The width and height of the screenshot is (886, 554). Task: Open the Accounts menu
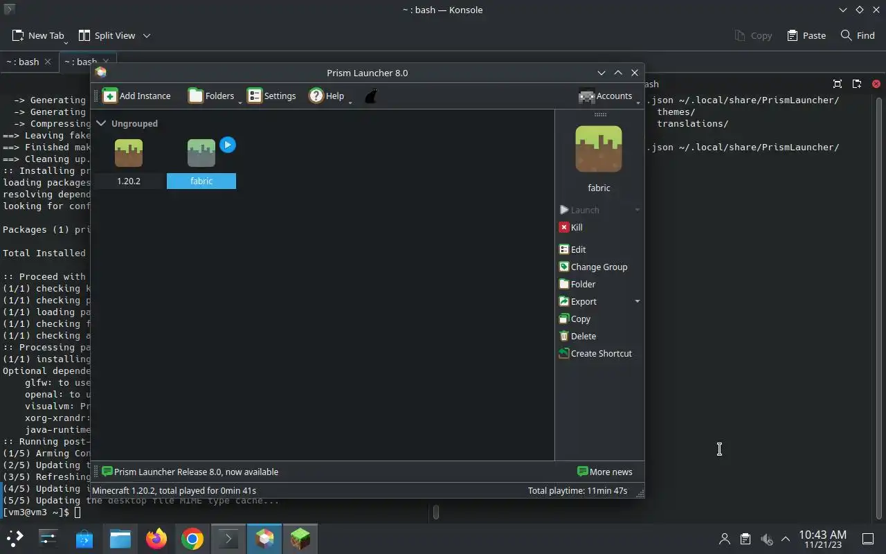pyautogui.click(x=606, y=96)
